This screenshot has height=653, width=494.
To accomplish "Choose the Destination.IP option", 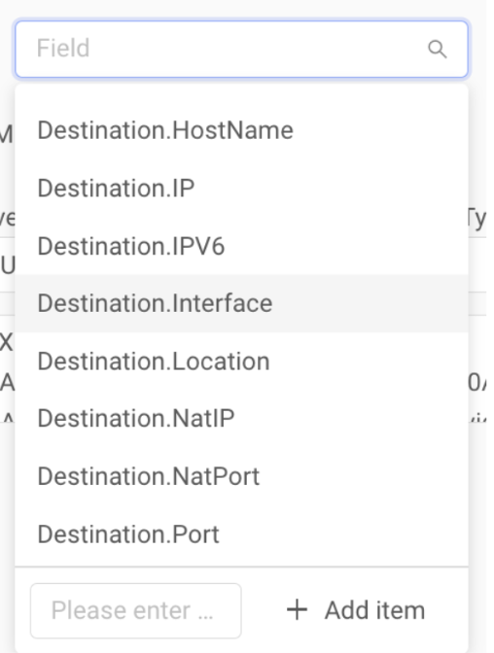I will 241,188.
